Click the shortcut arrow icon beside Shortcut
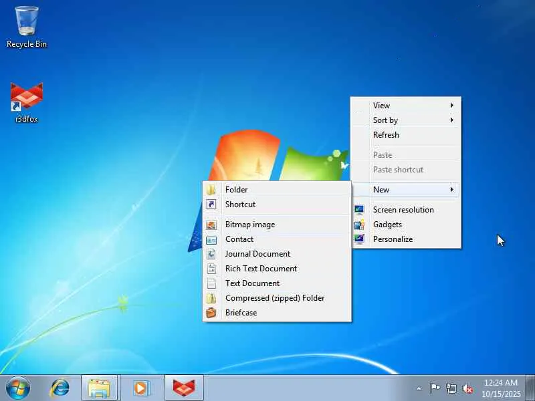The height and width of the screenshot is (401, 535). tap(211, 205)
